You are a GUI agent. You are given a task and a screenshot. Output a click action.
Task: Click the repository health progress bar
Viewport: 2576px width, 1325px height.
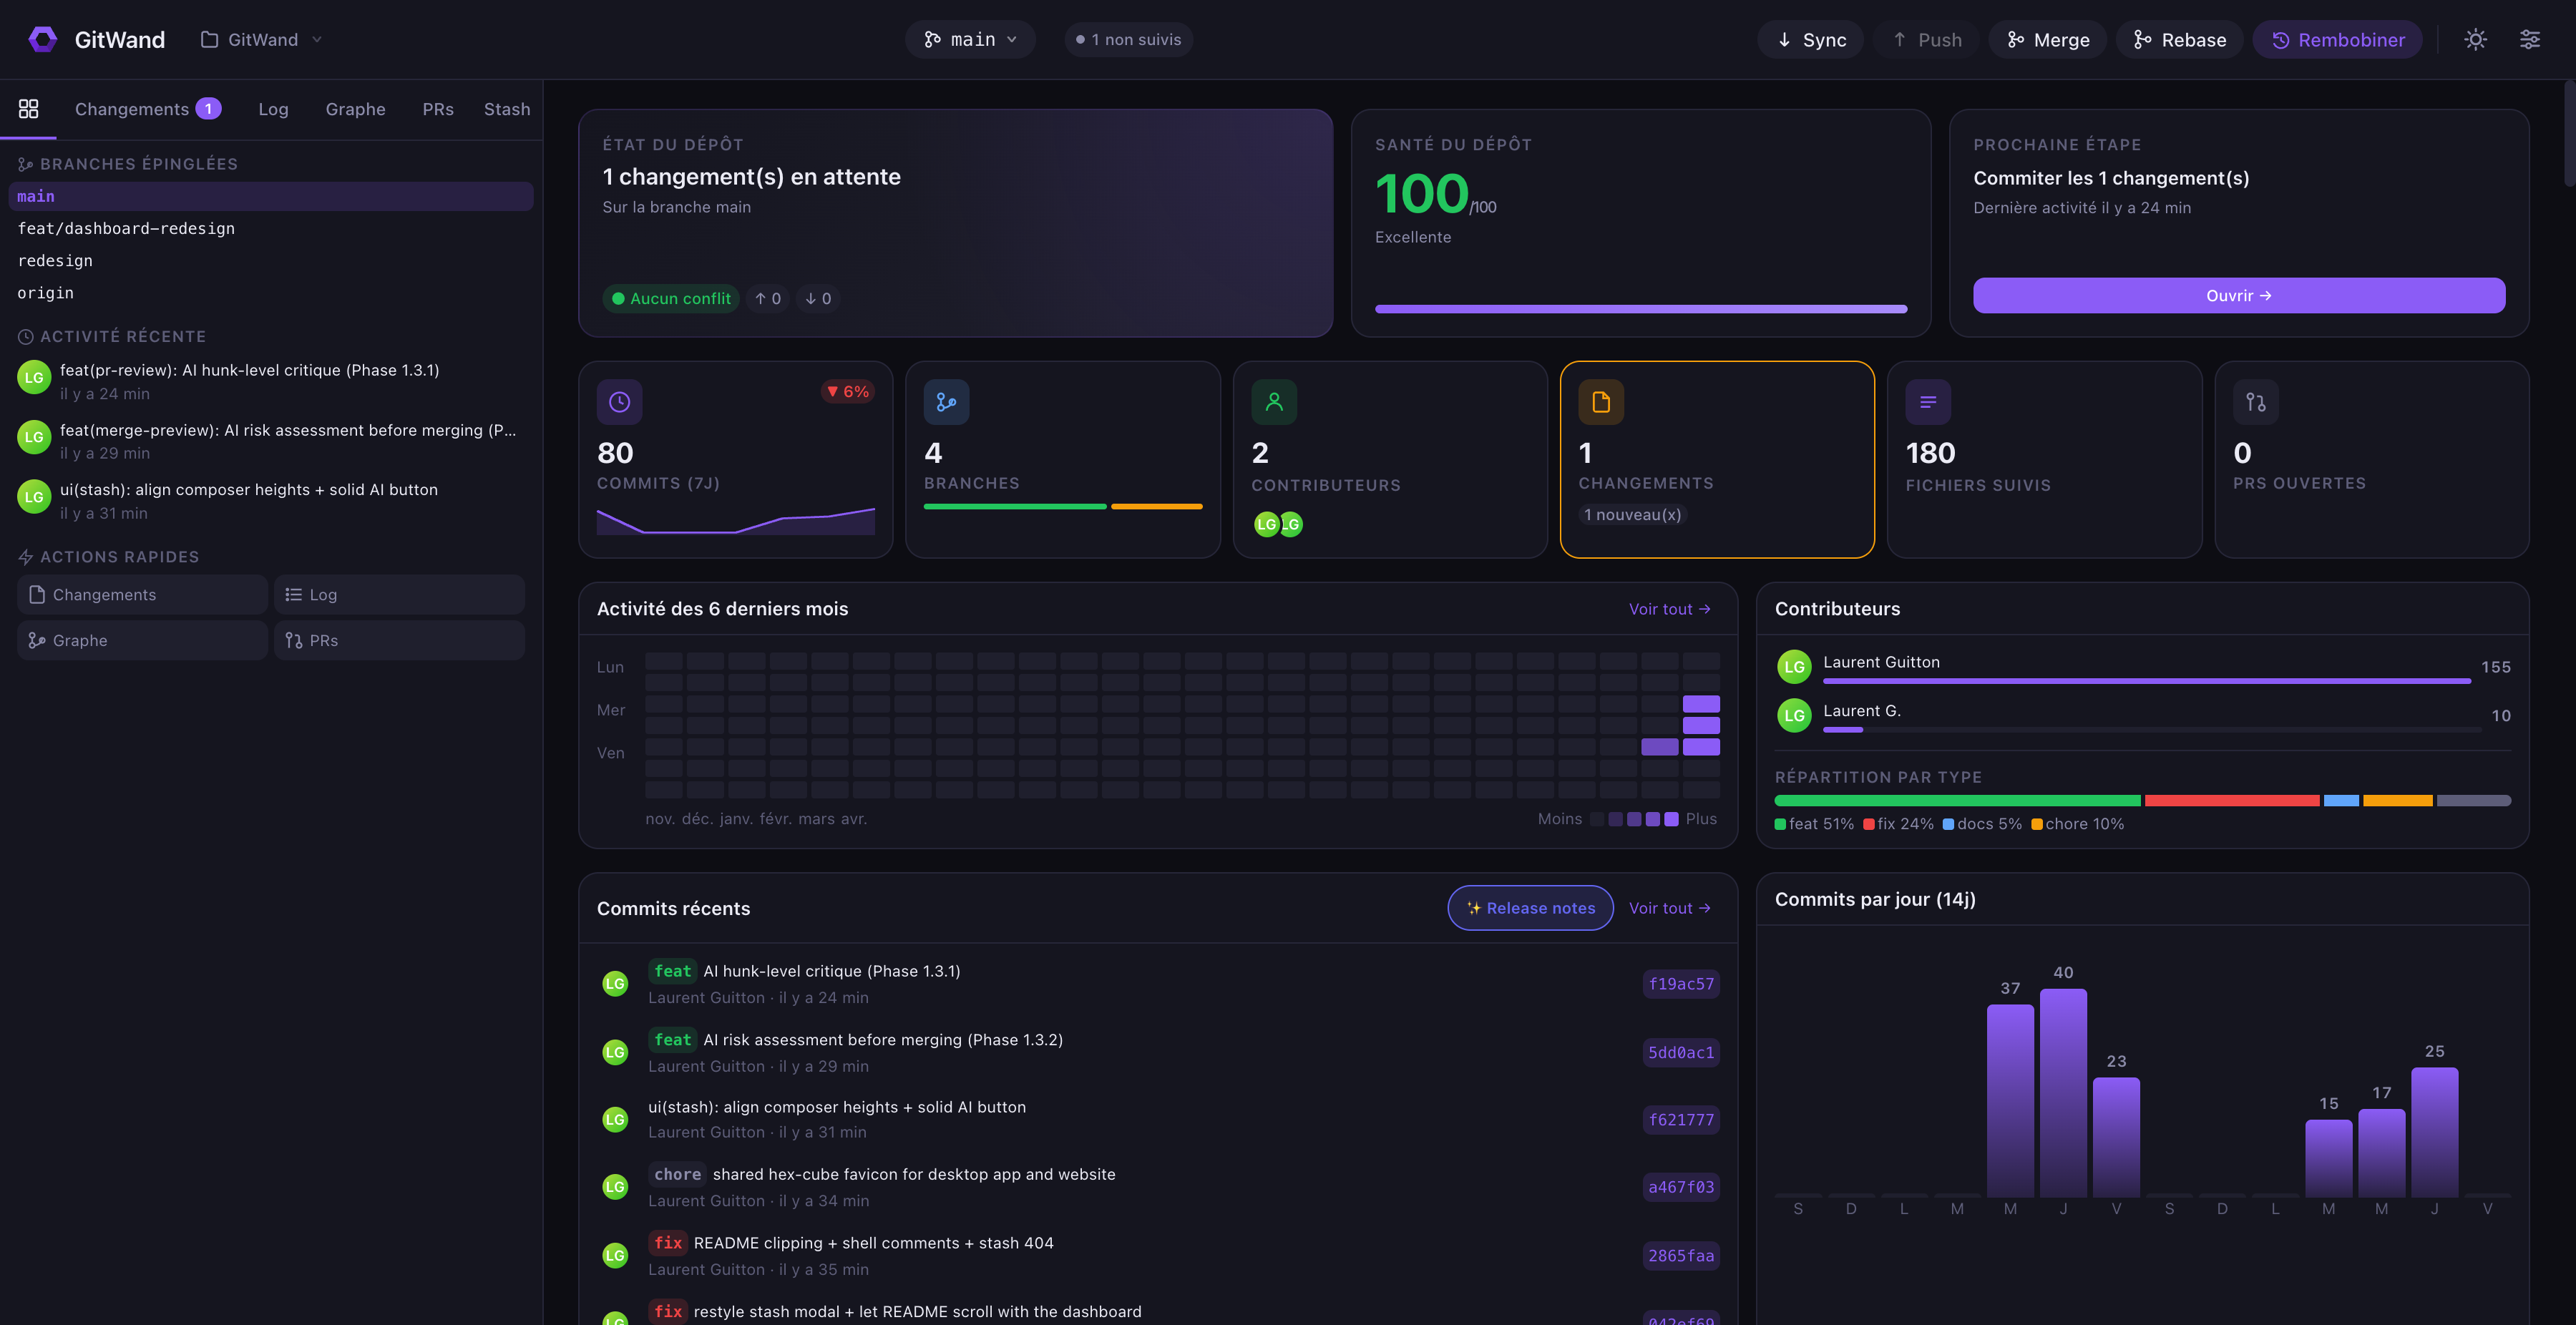tap(1640, 309)
